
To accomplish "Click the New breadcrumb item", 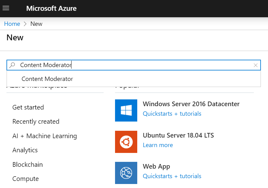I will pyautogui.click(x=36, y=24).
